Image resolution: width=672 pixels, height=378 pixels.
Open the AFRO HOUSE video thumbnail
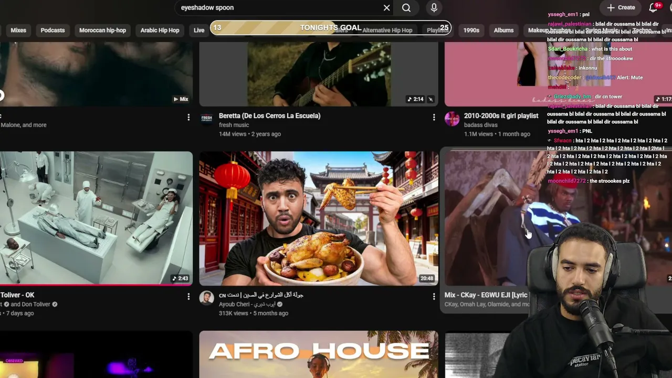319,354
